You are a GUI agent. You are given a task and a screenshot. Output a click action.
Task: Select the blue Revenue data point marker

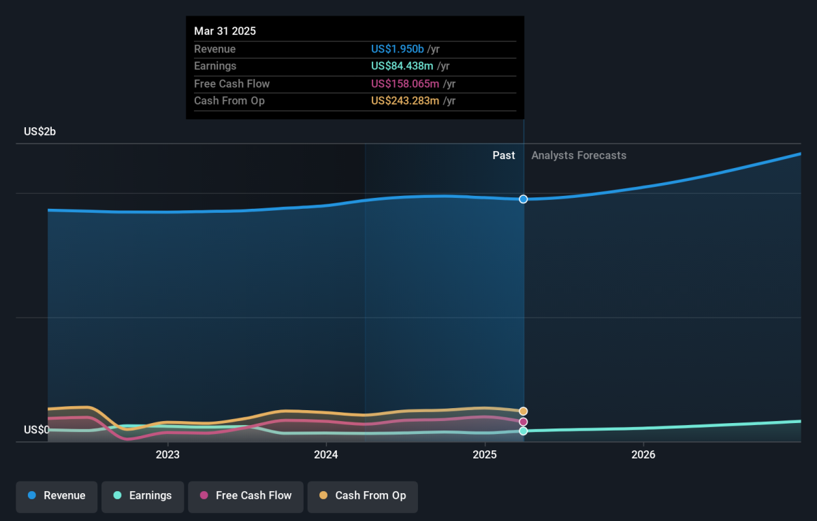click(x=524, y=199)
